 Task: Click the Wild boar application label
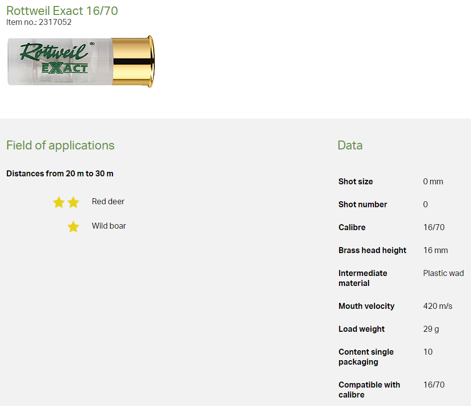tap(109, 226)
